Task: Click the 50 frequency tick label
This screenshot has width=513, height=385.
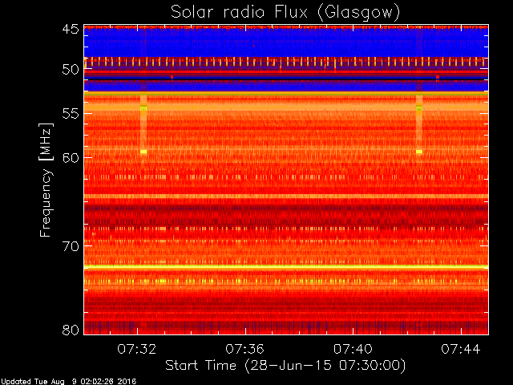Action: [71, 70]
